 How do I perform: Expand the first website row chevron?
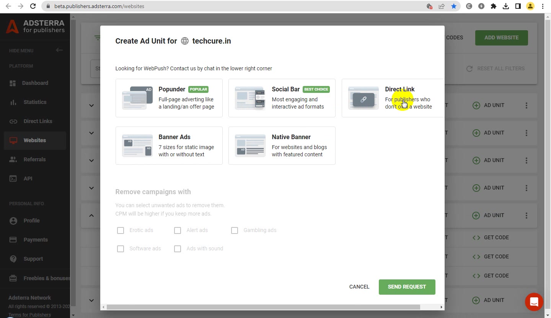91,105
